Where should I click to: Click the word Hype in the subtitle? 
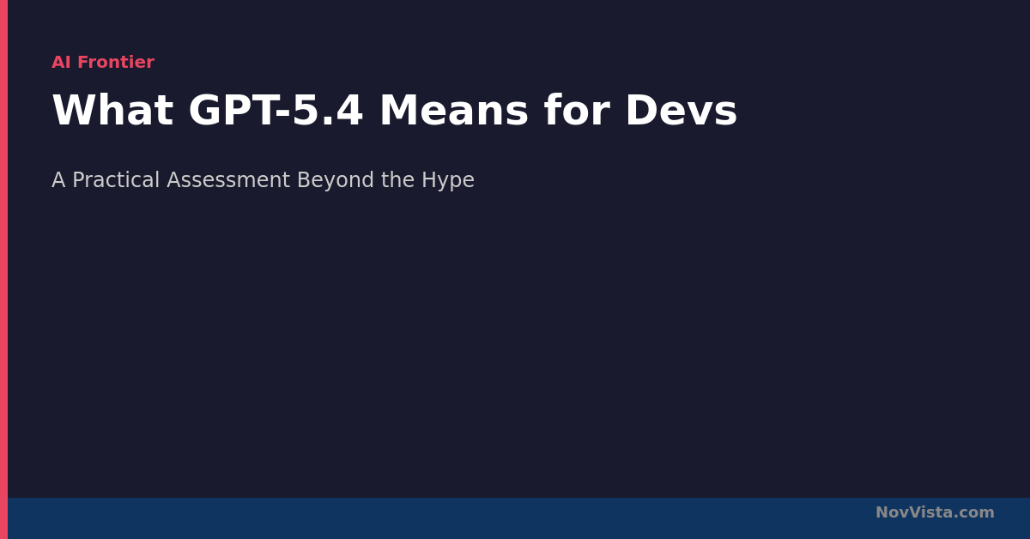[447, 180]
